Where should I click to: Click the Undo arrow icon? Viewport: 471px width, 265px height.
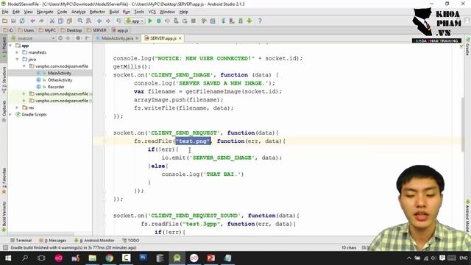tap(32, 21)
